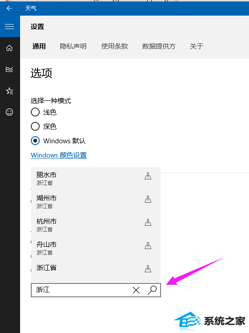Clear the search box with the X
This screenshot has width=249, height=333.
click(136, 290)
